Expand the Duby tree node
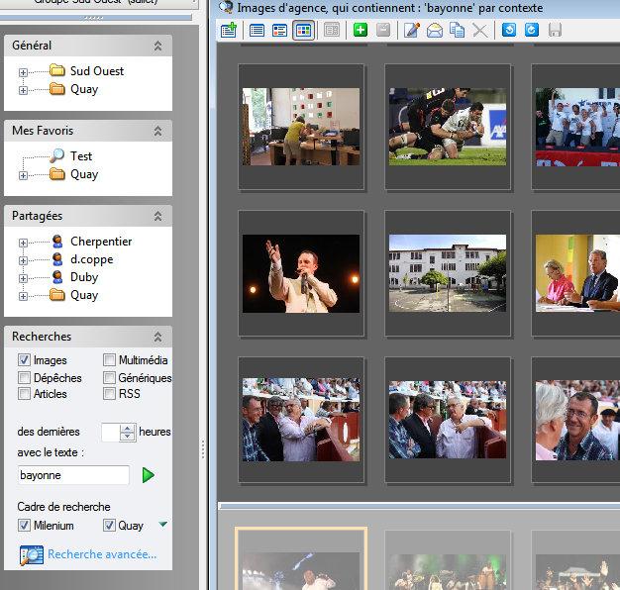This screenshot has width=620, height=590. [23, 278]
